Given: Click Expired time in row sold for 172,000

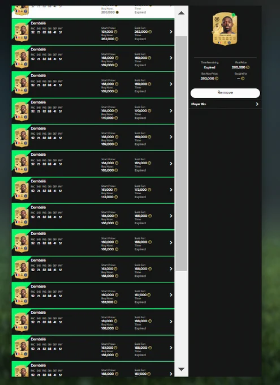Looking at the screenshot, I should pos(140,197).
